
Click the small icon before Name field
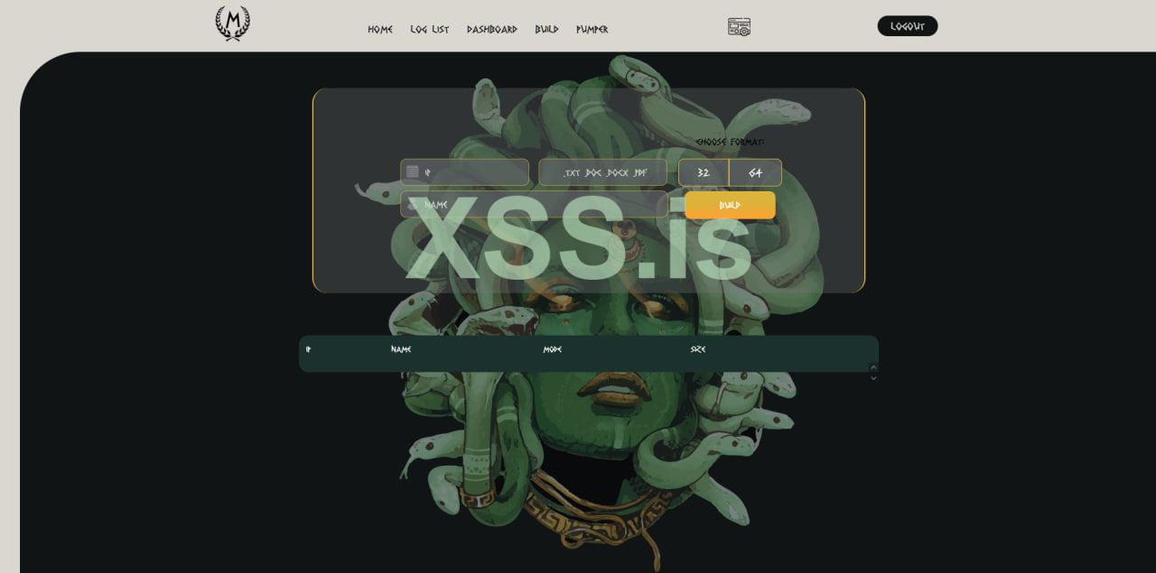[412, 205]
